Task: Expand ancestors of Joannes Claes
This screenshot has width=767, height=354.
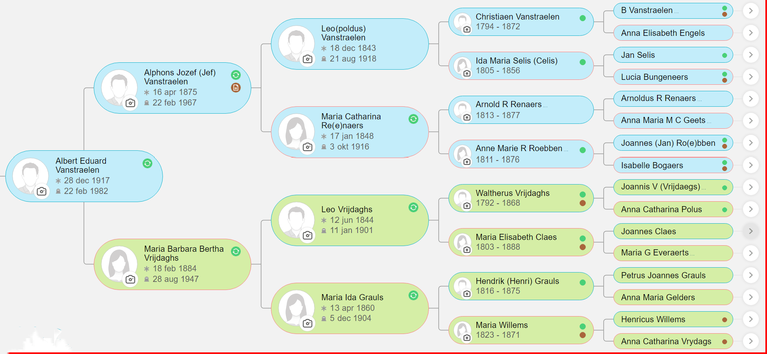Action: coord(751,231)
